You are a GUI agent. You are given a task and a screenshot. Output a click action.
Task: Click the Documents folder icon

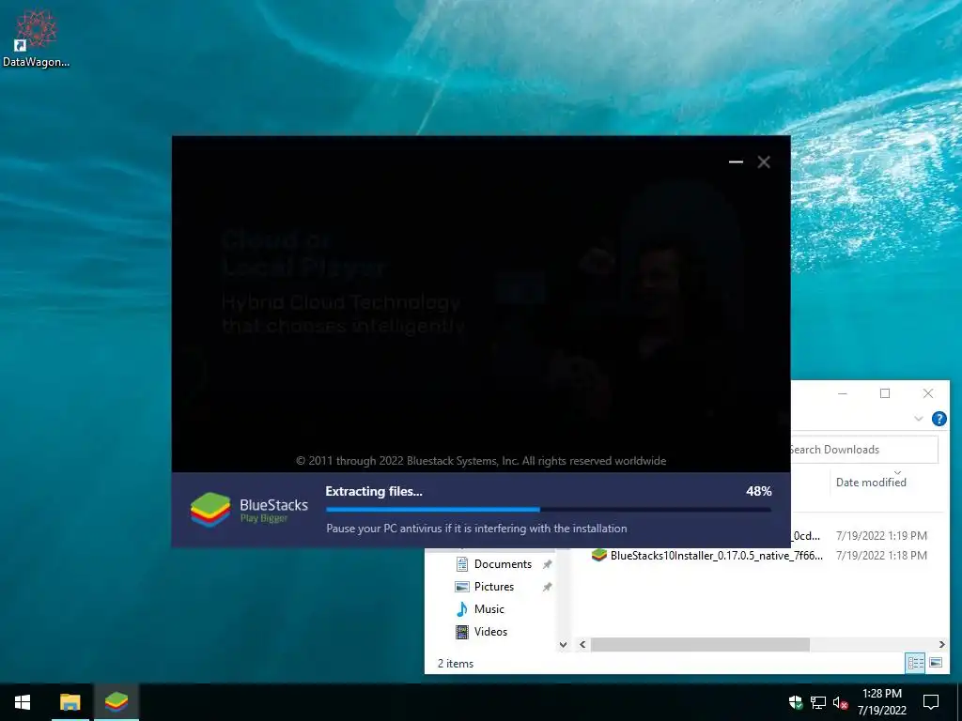462,564
